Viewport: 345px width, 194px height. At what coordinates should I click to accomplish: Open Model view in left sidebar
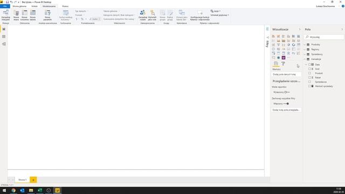coord(4,44)
